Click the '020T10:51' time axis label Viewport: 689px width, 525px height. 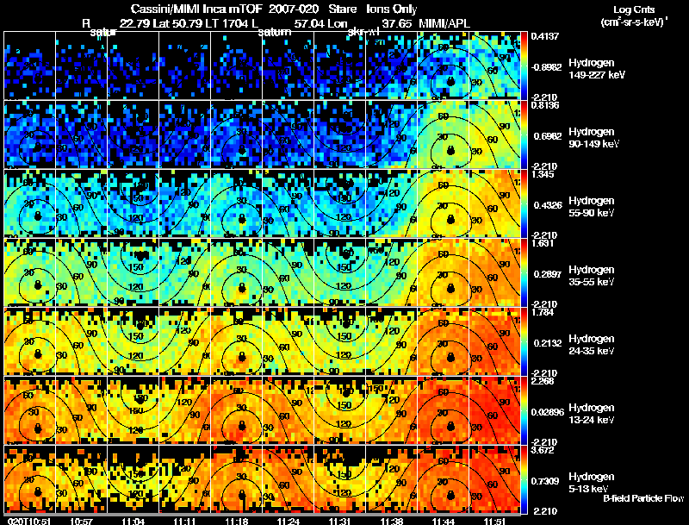[29, 521]
